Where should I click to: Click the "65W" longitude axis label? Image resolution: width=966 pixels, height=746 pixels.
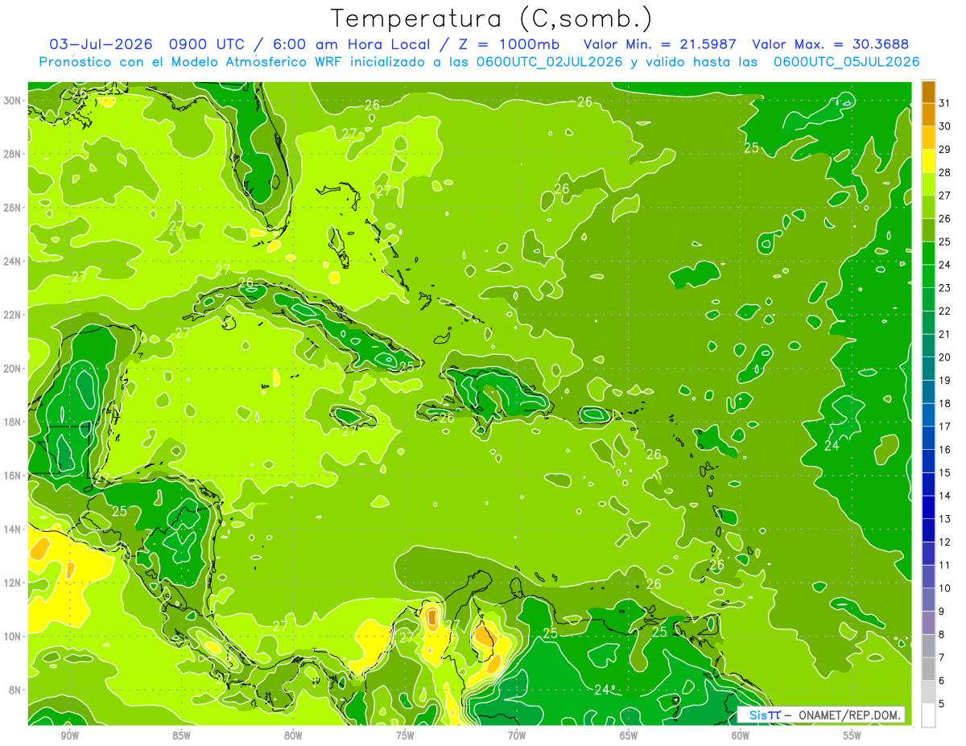coord(629,736)
